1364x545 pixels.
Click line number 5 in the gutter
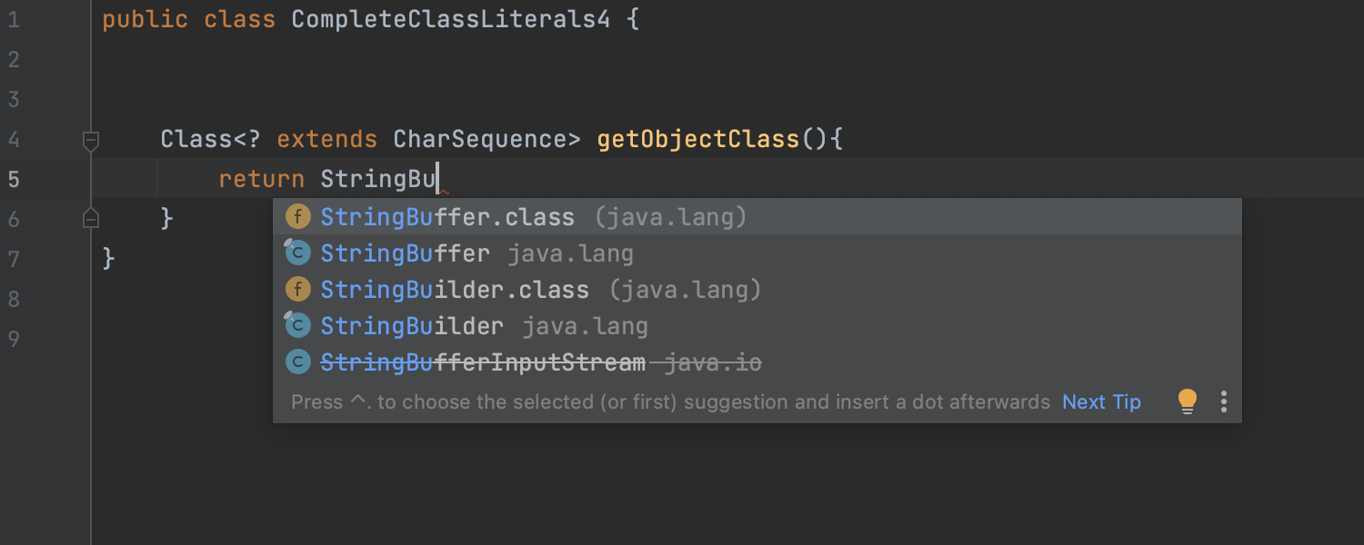[14, 179]
